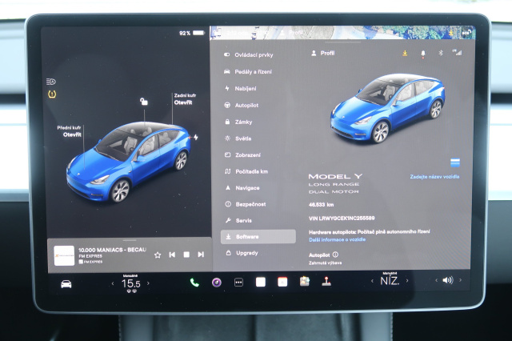This screenshot has height=341, width=512.
Task: Open Bluetooth settings icon
Action: [441, 53]
